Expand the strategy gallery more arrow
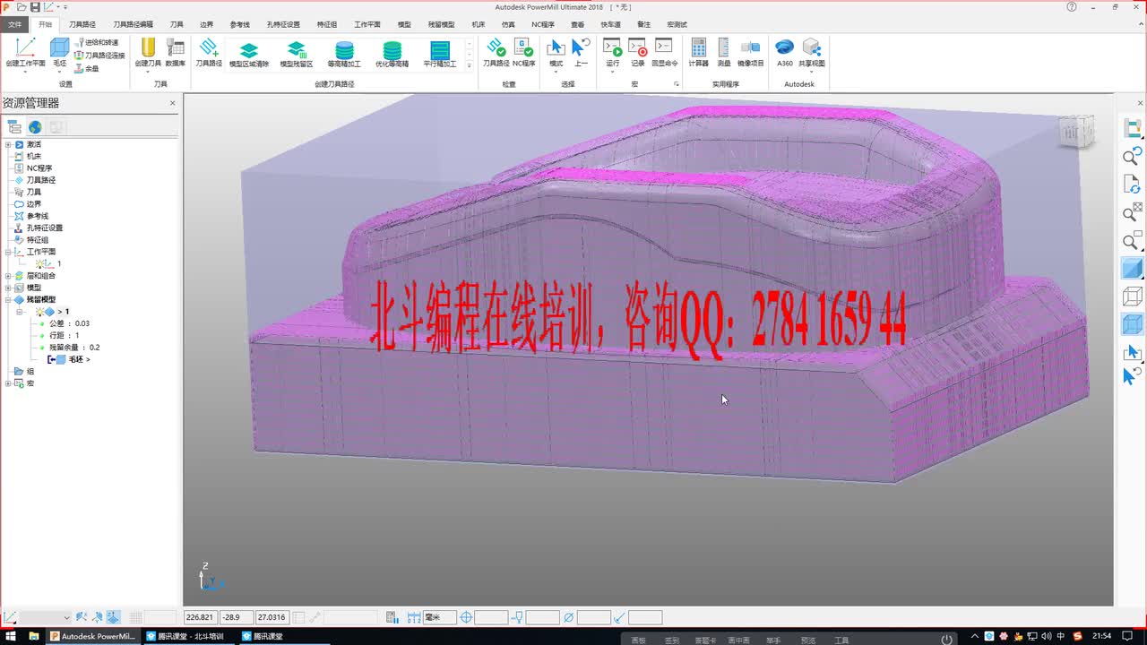The height and width of the screenshot is (645, 1147). point(469,66)
